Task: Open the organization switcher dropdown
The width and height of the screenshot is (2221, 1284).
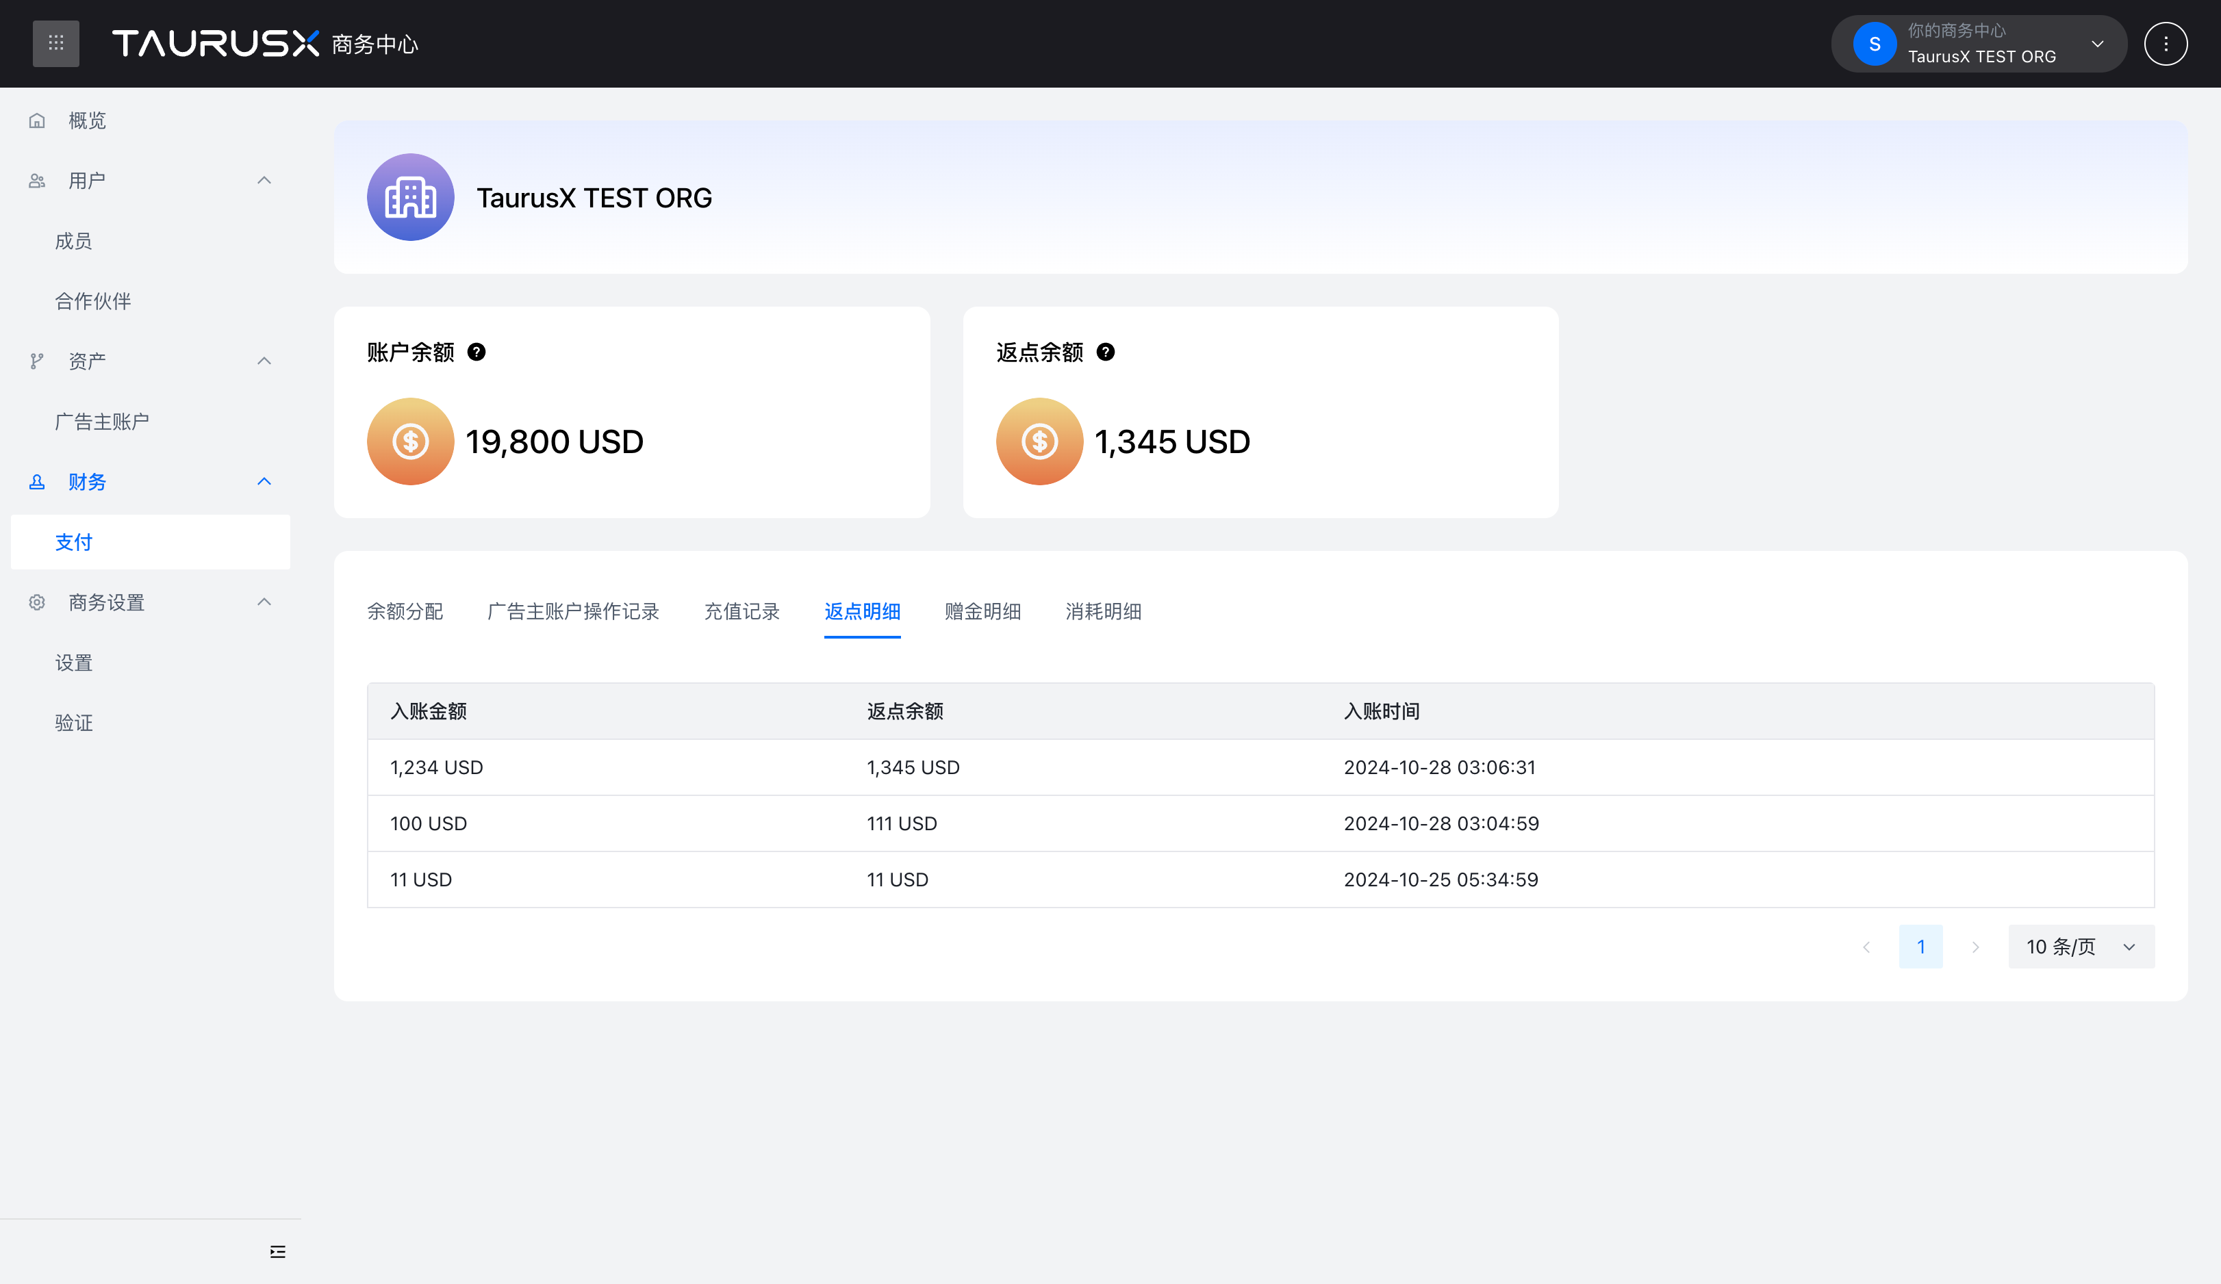Action: point(1979,43)
